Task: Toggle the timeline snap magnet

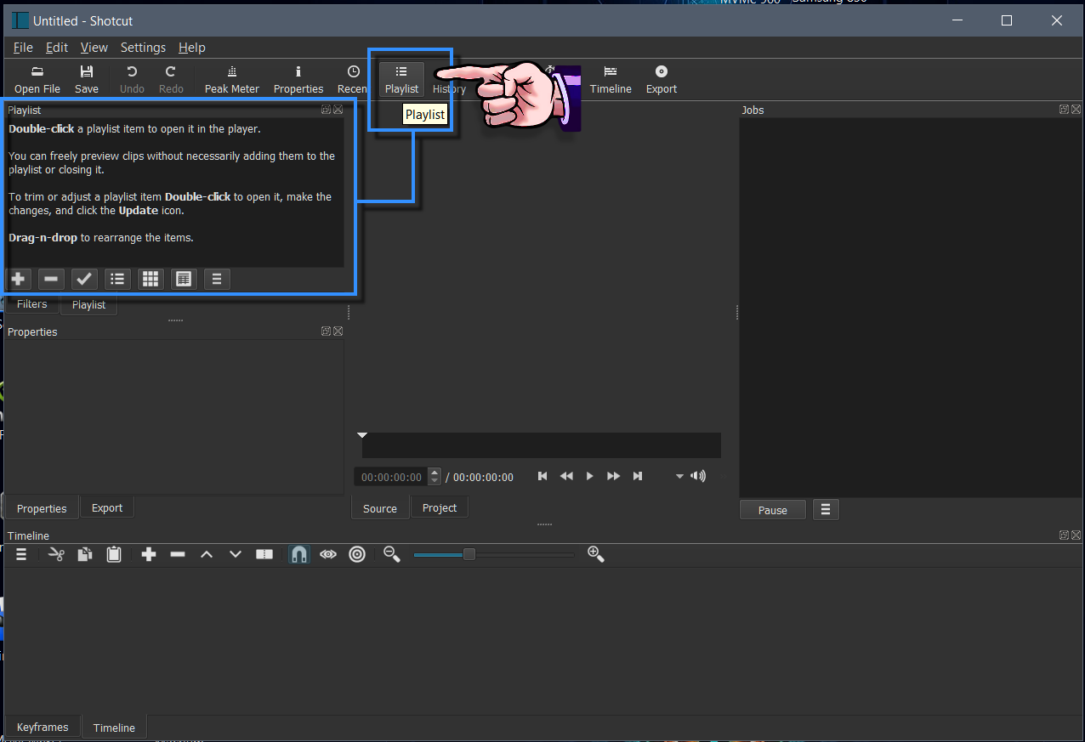Action: [299, 554]
